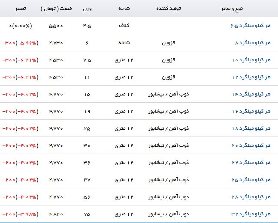
Task: Click column header نوع و سایز
Action: click(232, 9)
